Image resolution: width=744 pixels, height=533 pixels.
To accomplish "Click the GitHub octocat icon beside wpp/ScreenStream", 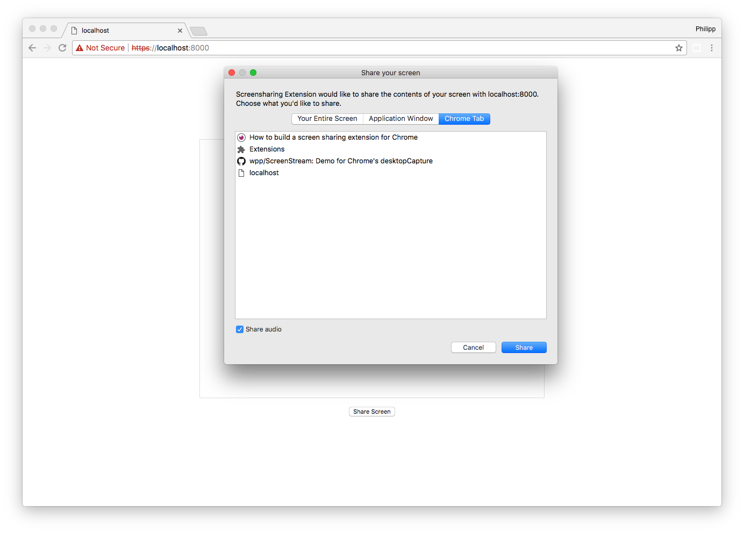I will (x=241, y=161).
